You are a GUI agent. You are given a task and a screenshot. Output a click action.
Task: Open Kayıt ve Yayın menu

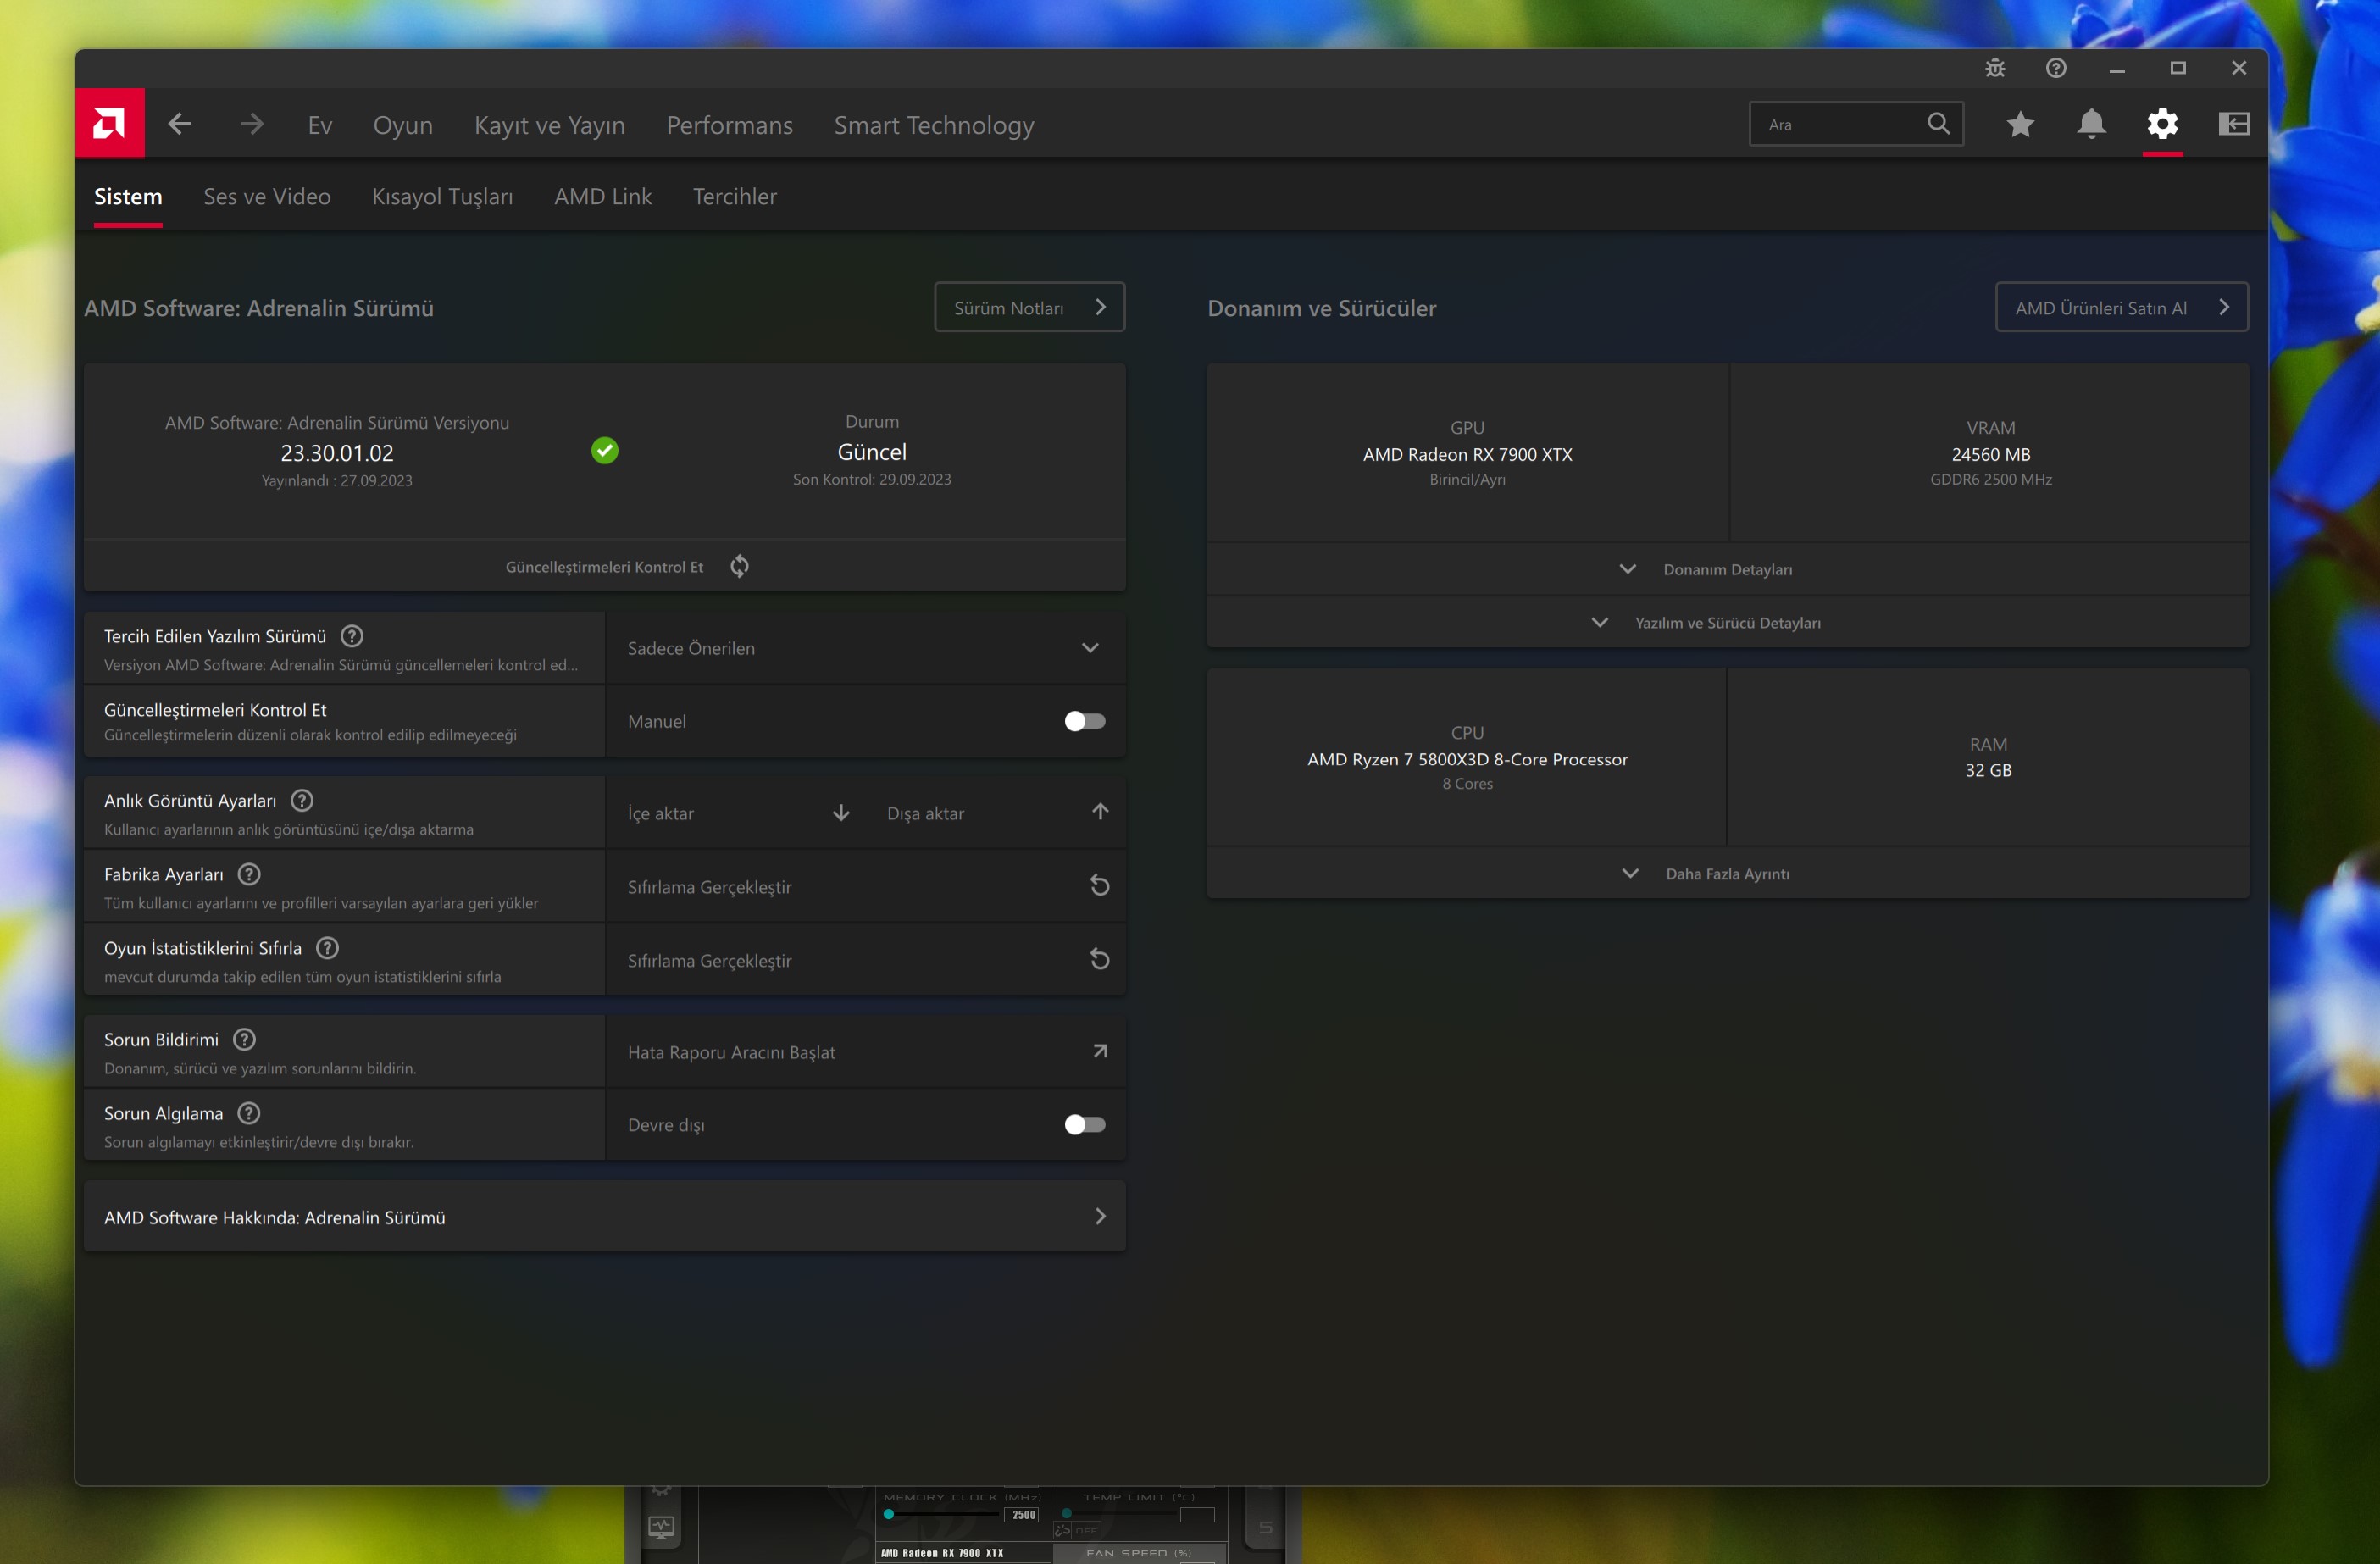pos(550,125)
